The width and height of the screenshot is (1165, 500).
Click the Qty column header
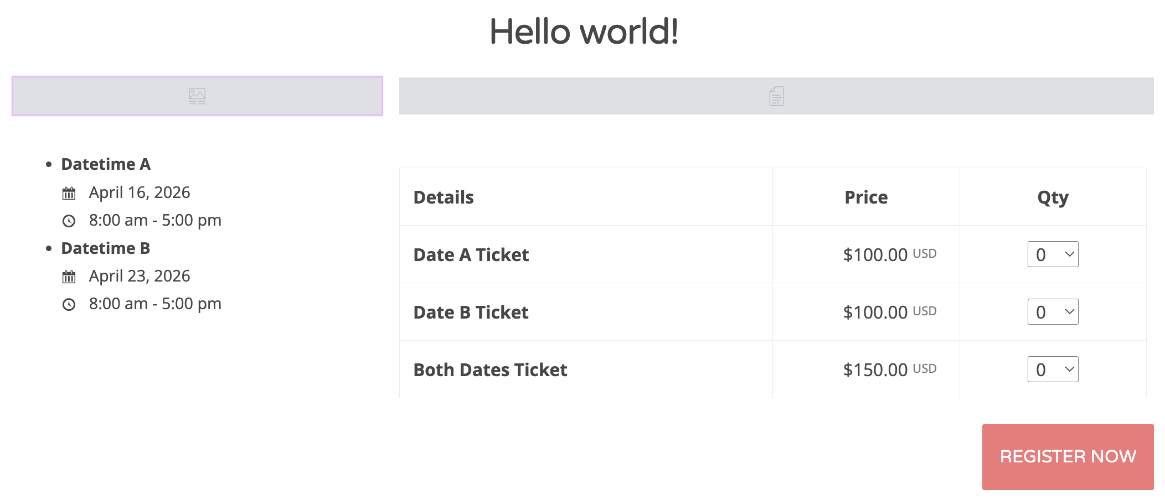(x=1053, y=197)
